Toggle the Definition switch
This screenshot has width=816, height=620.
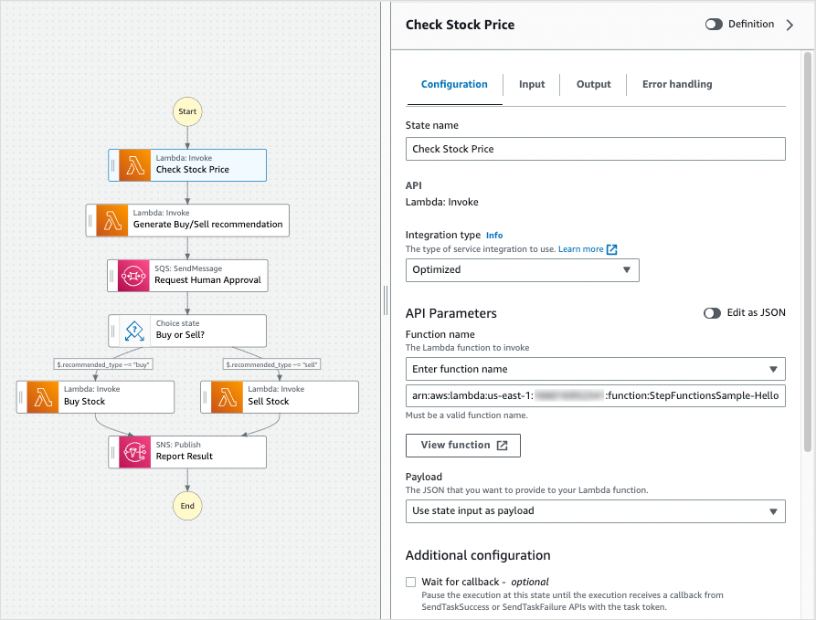(714, 24)
